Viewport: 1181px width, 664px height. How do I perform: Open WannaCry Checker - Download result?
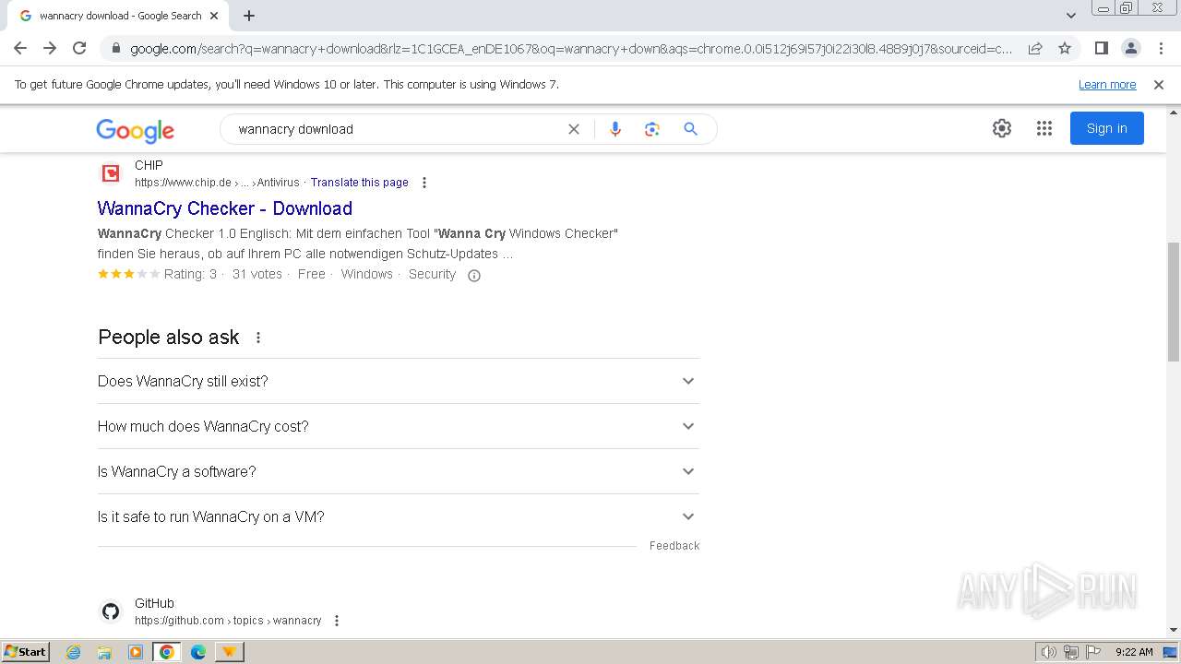pyautogui.click(x=225, y=208)
